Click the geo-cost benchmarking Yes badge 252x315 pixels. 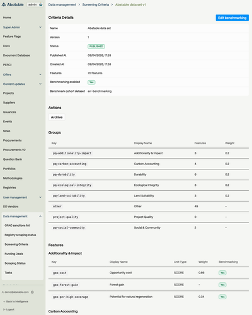pyautogui.click(x=222, y=273)
